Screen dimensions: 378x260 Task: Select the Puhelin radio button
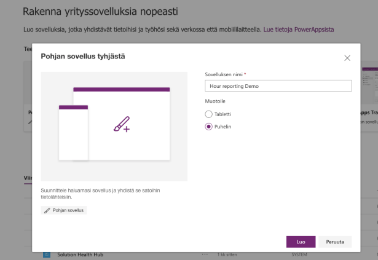(x=209, y=127)
